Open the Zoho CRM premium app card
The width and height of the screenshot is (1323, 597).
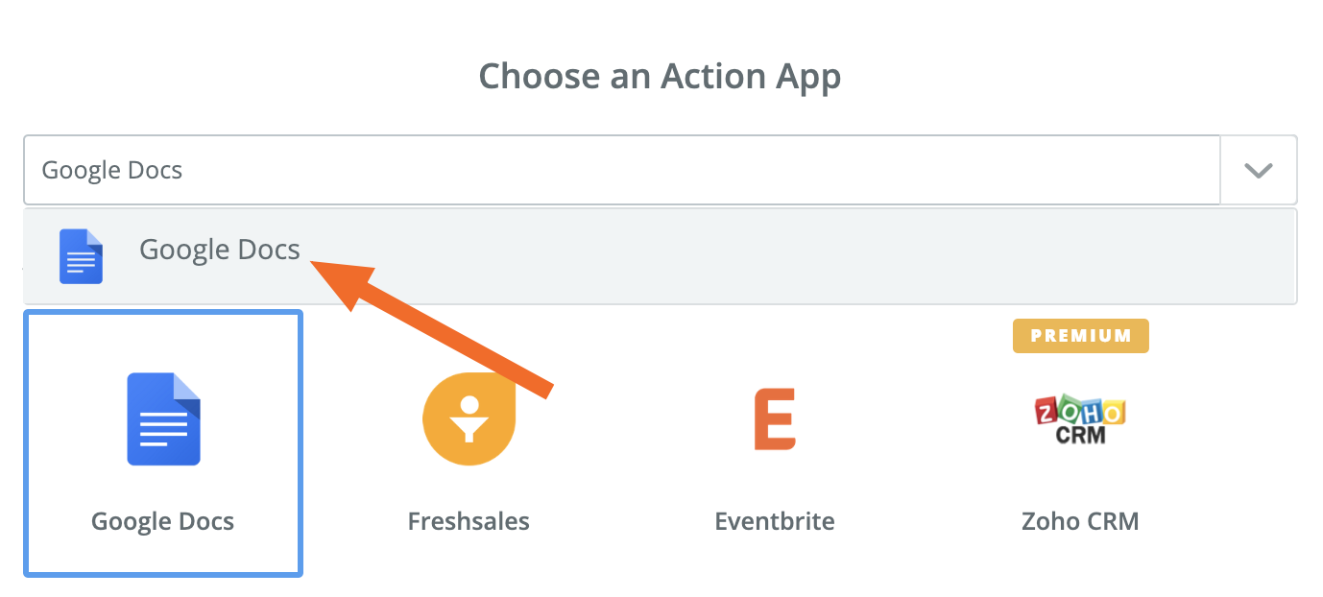coord(1080,443)
